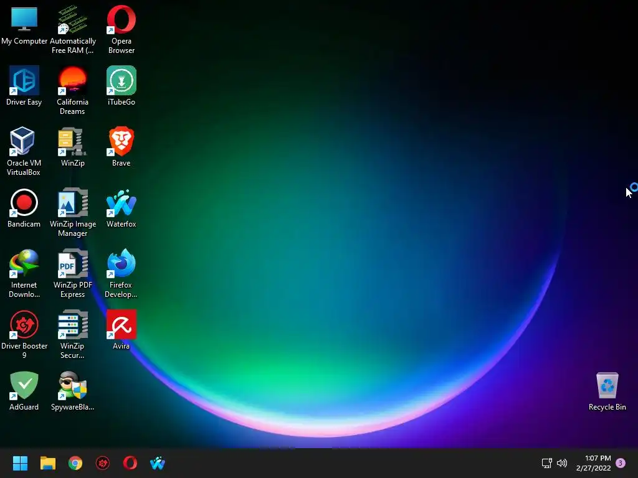Image resolution: width=638 pixels, height=478 pixels.
Task: Open Internet Download Manager shortcut
Action: 24,273
